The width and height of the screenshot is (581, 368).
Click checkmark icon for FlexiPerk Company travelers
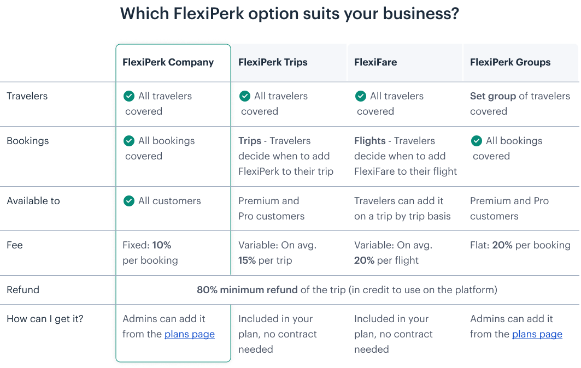[129, 96]
